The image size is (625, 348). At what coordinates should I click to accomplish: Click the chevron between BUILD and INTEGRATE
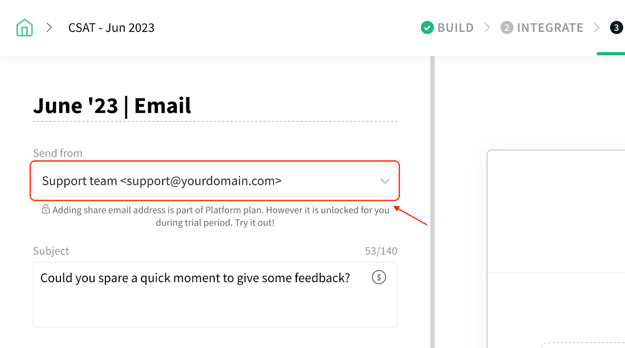487,28
